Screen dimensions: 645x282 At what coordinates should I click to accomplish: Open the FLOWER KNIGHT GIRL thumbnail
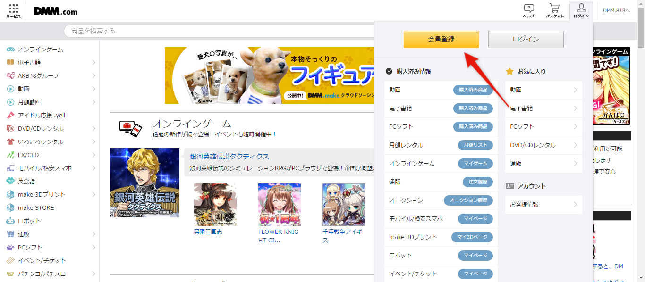click(x=280, y=205)
